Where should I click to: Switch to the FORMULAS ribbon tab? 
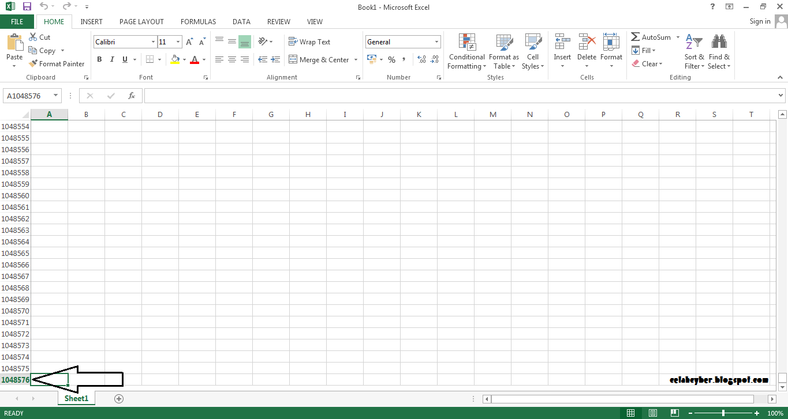click(198, 21)
